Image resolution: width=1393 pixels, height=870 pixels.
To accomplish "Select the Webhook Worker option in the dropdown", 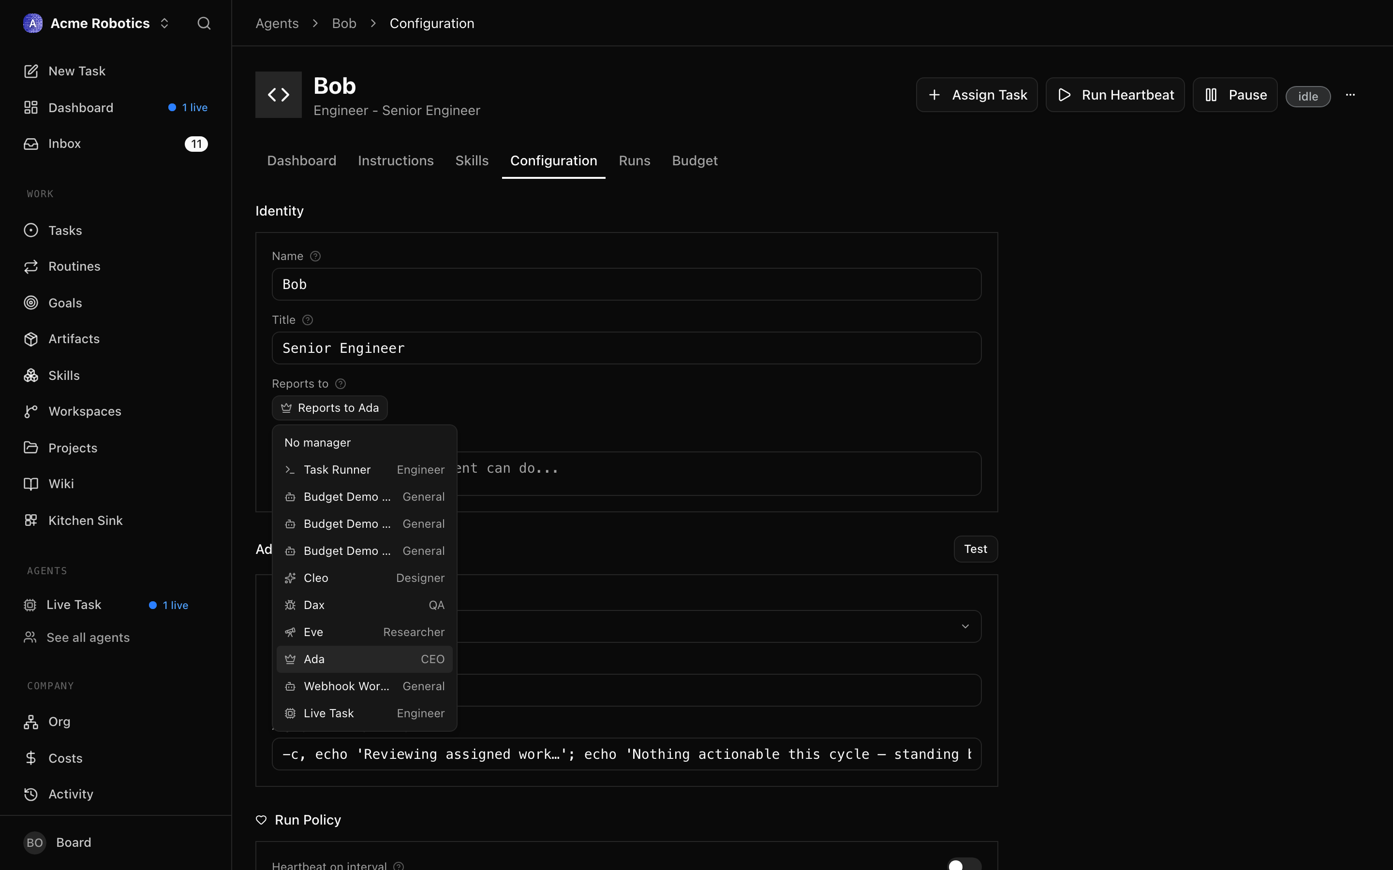I will 364,686.
